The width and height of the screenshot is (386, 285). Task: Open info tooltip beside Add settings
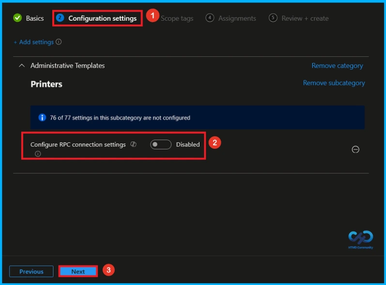(59, 42)
